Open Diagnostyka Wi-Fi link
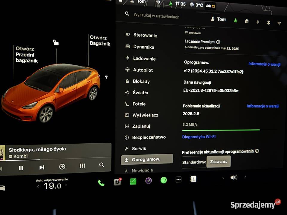 [x=199, y=137]
